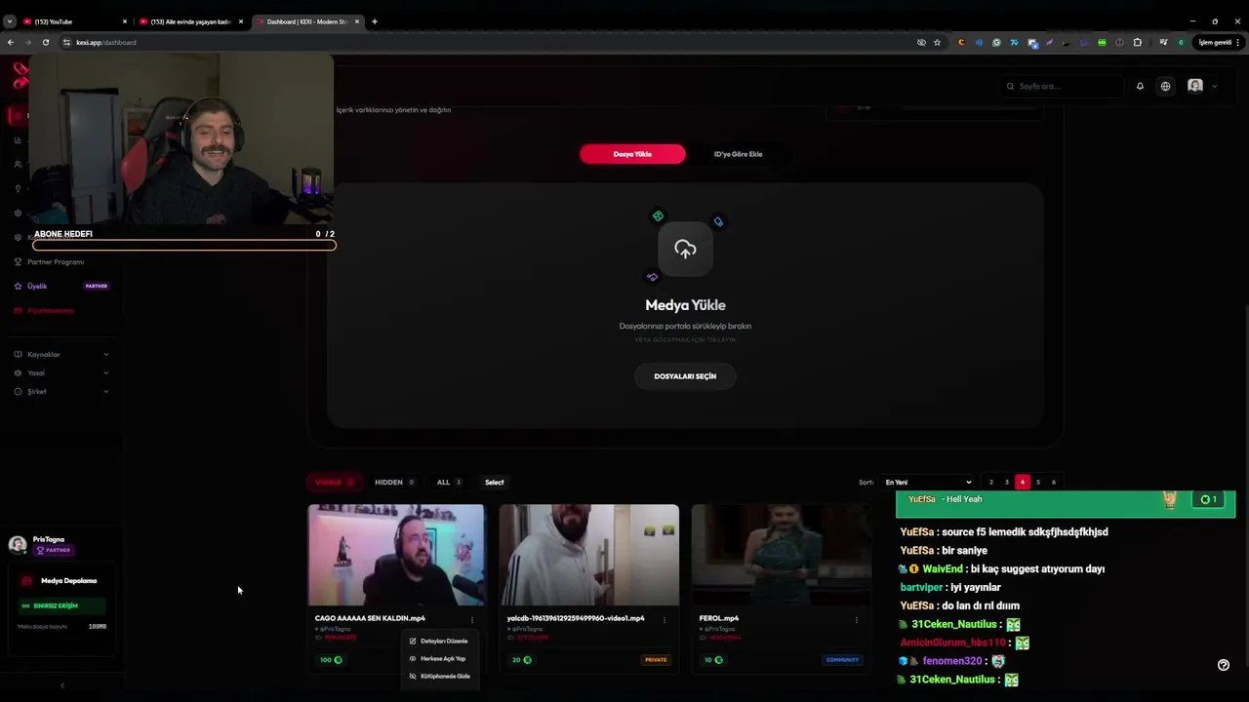
Task: Click the cloud upload icon in the Medya Yükle box
Action: (685, 249)
